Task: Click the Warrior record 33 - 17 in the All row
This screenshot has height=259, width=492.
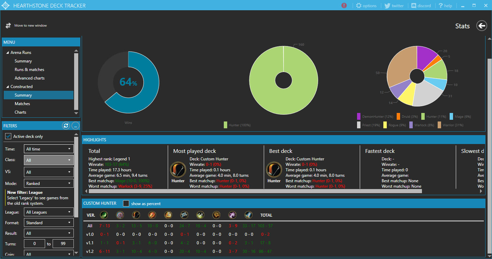Action: coord(248,226)
